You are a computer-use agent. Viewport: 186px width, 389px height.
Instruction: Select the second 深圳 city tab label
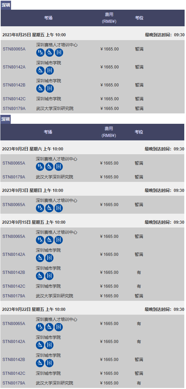(6, 119)
